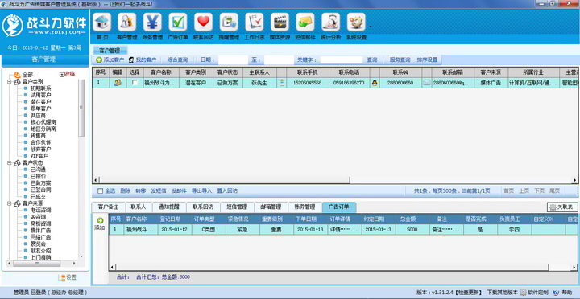Open the 账务管理 yen icon
This screenshot has width=580, height=299.
tap(152, 23)
